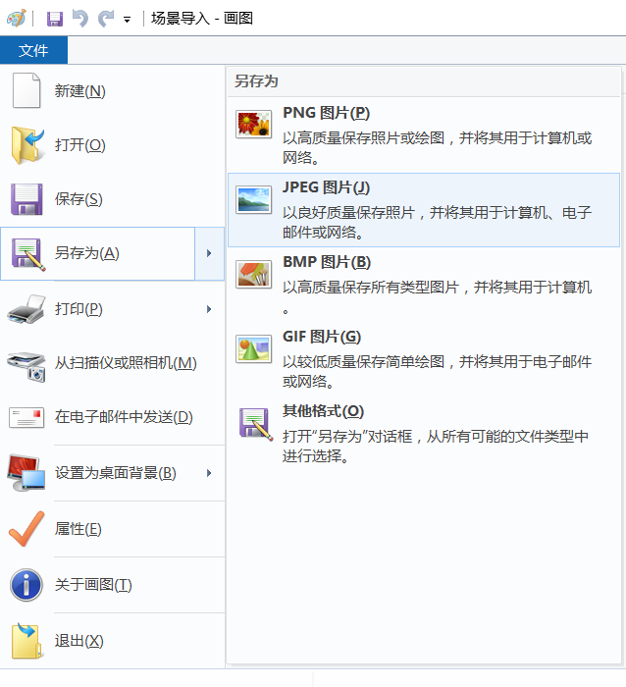Expand the 另存为(A) submenu arrow
626x687 pixels.
[x=209, y=253]
